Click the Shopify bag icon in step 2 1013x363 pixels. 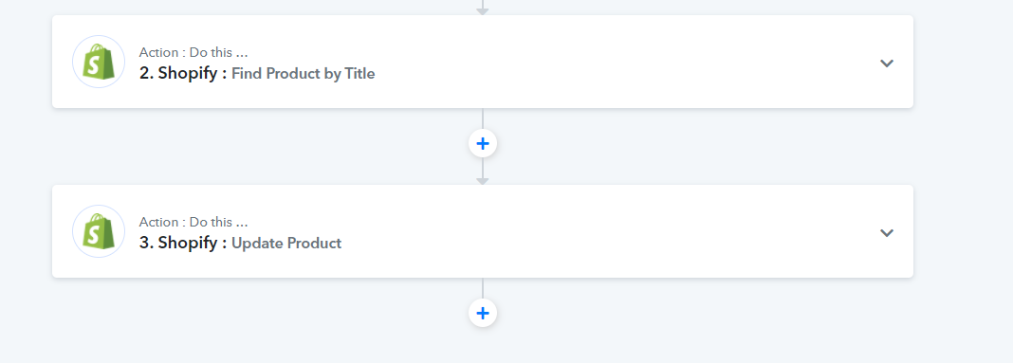[x=99, y=62]
